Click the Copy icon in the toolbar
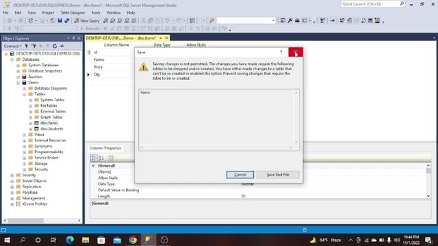Viewport: 438px width, 246px height. click(x=151, y=20)
